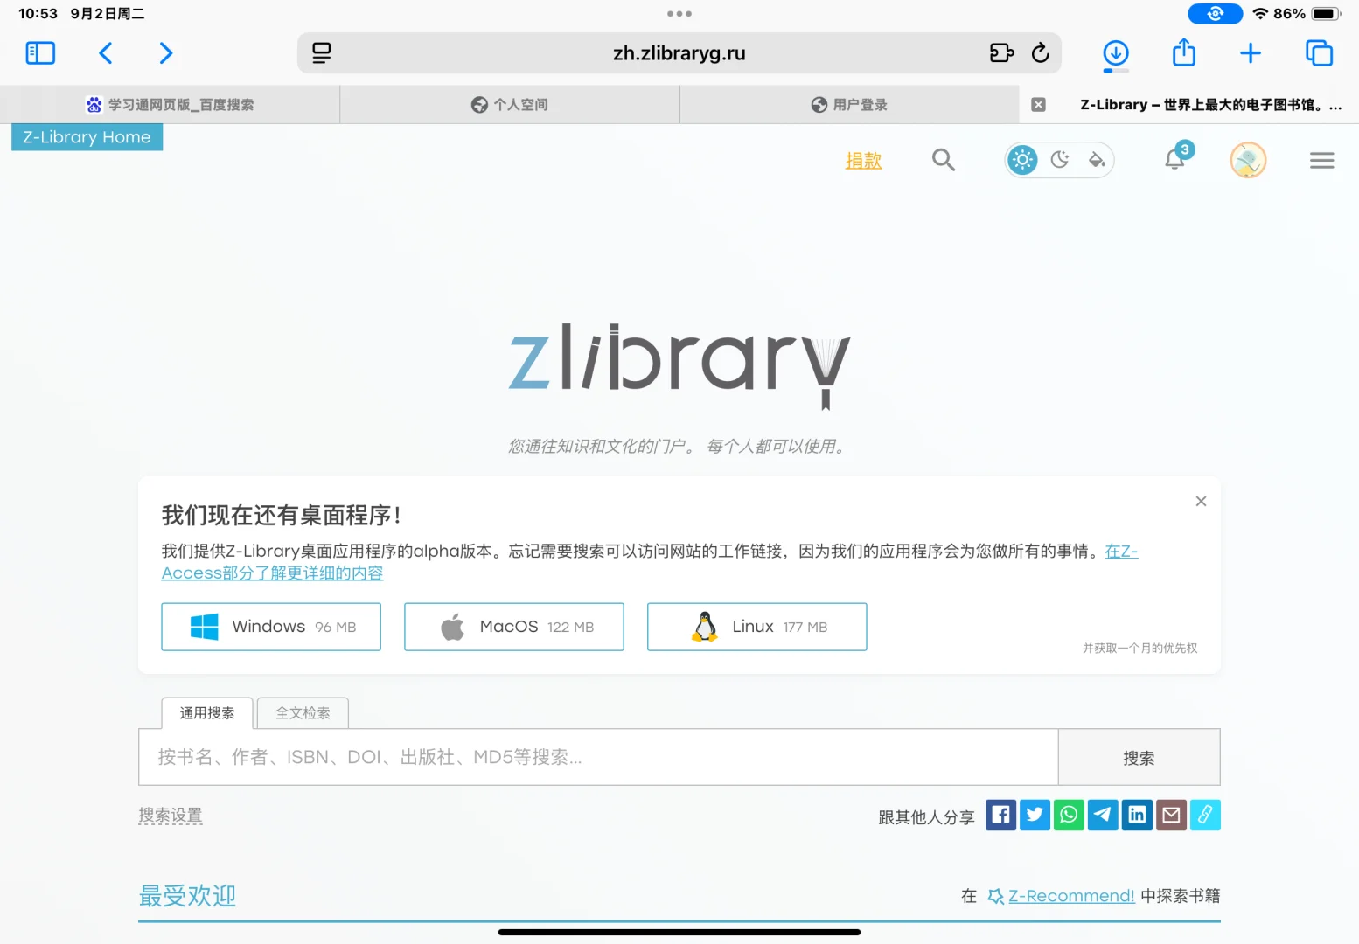Open notifications bell
This screenshot has width=1359, height=944.
(1175, 159)
